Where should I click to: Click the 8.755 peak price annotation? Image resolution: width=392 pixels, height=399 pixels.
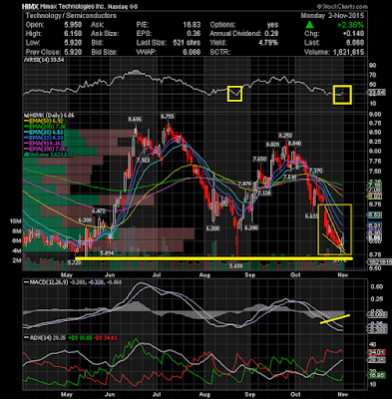click(x=167, y=117)
